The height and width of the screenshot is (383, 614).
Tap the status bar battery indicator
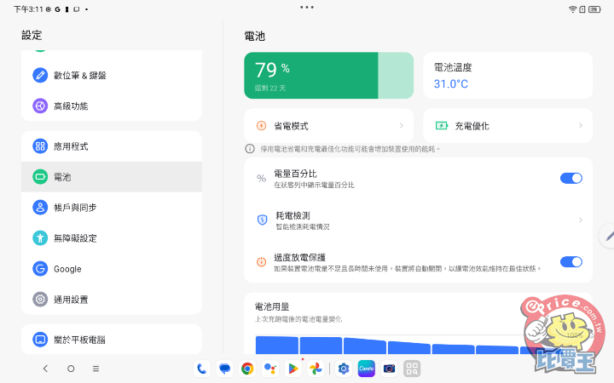click(x=594, y=9)
